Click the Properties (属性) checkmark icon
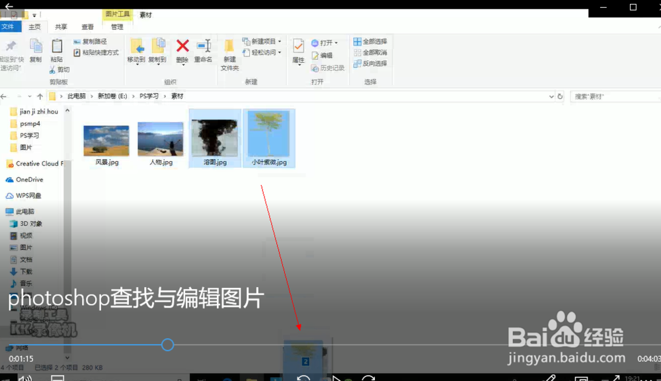Image resolution: width=661 pixels, height=381 pixels. coord(298,46)
